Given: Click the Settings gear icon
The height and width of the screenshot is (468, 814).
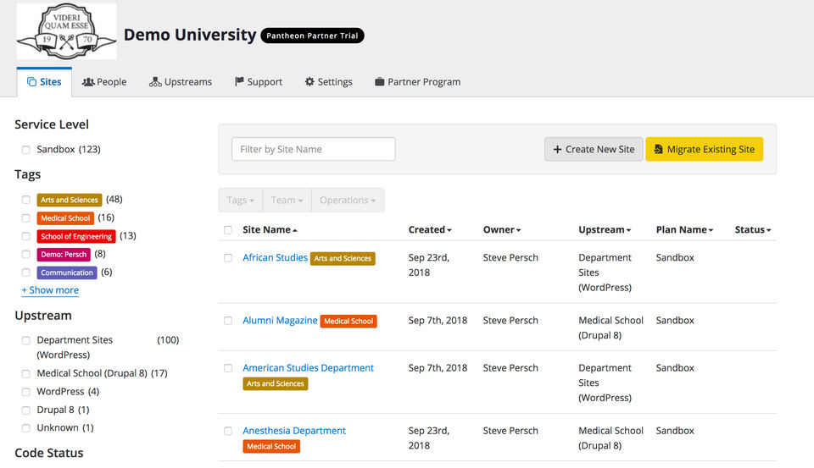Looking at the screenshot, I should [x=309, y=81].
